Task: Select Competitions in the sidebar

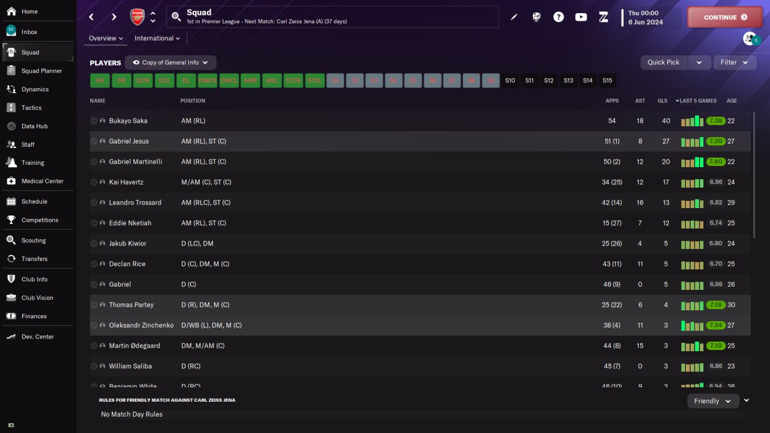Action: tap(38, 220)
